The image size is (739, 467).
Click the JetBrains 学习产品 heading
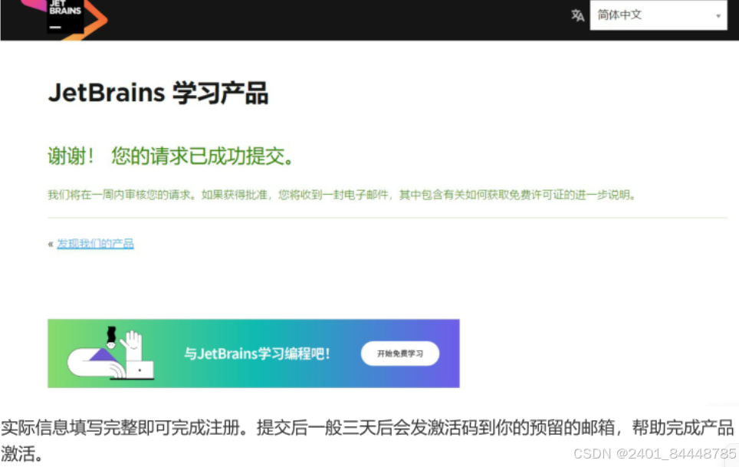pos(159,93)
